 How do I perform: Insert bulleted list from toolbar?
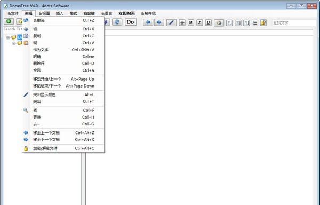click(x=255, y=22)
